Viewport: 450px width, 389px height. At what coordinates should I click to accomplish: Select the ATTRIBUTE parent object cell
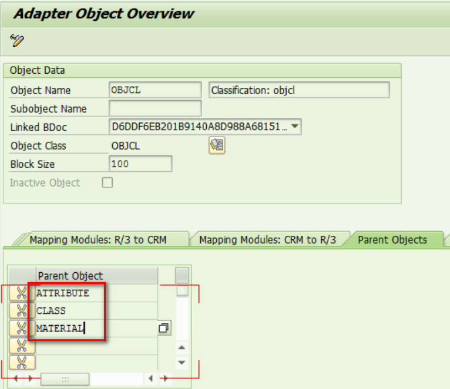97,294
